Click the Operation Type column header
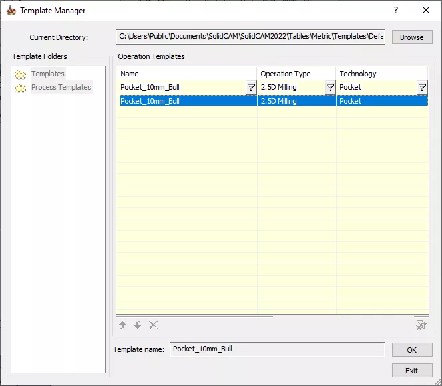 pos(296,74)
